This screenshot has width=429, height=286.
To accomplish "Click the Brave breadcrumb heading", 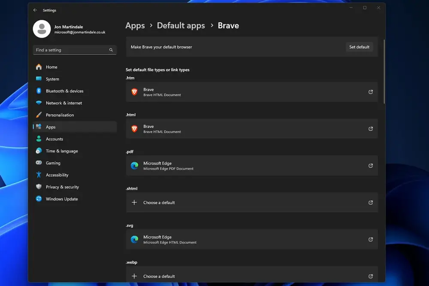I will [x=228, y=25].
